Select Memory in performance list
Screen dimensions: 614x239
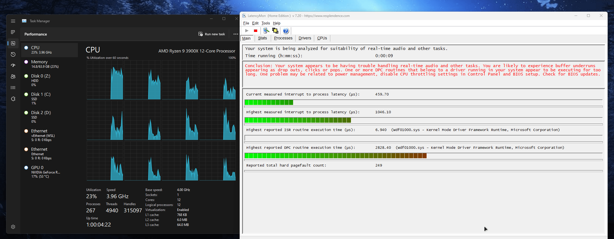pos(49,64)
